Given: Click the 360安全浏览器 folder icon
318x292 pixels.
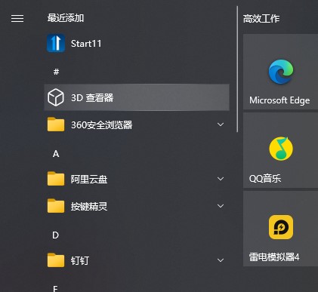Looking at the screenshot, I should click(x=56, y=124).
